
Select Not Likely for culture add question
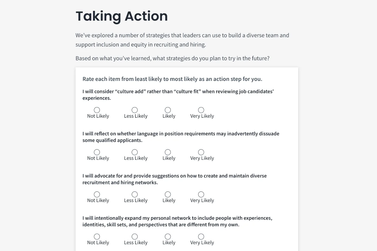pyautogui.click(x=97, y=110)
